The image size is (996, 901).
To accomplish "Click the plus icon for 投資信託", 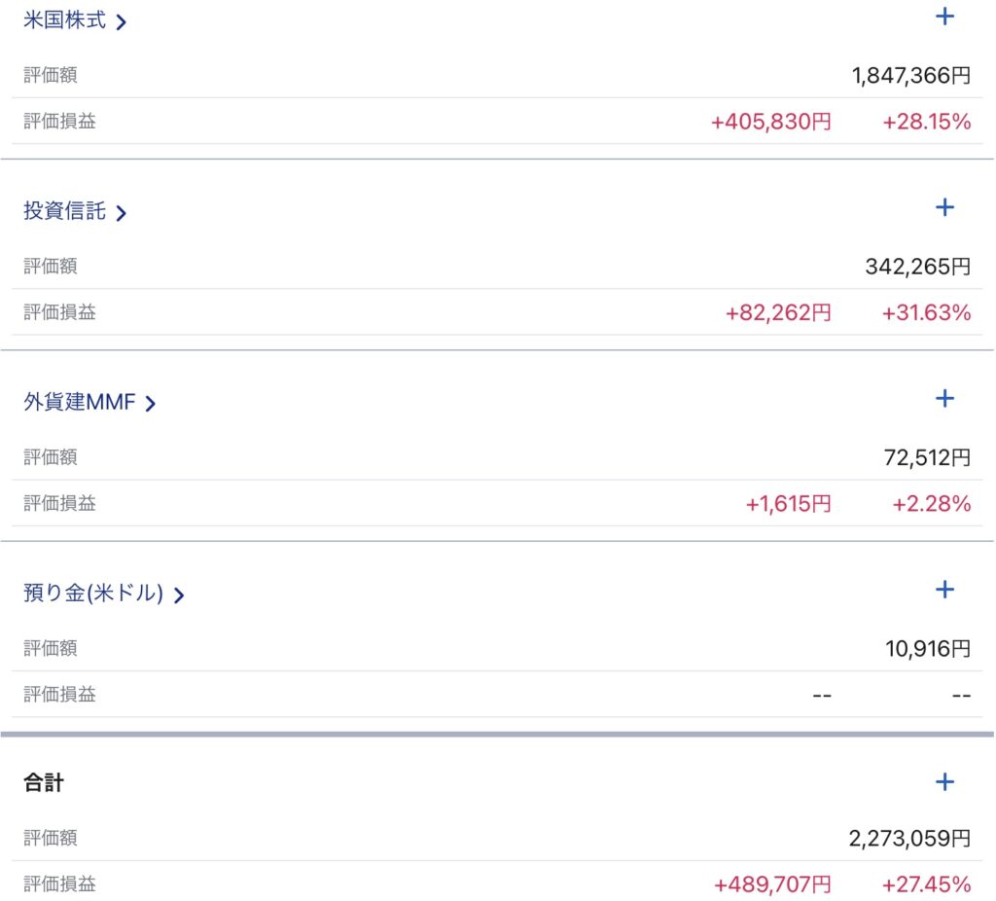I will click(944, 207).
